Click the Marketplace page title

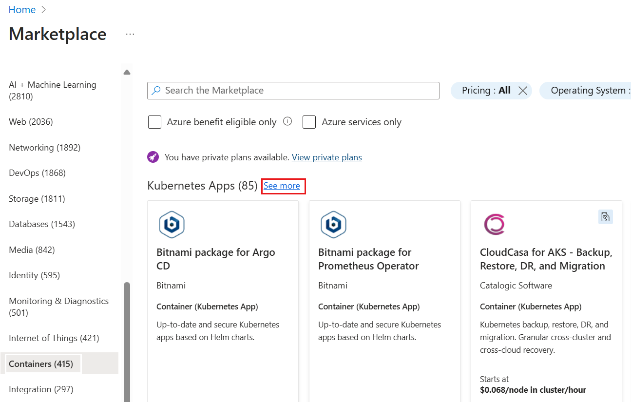click(57, 34)
